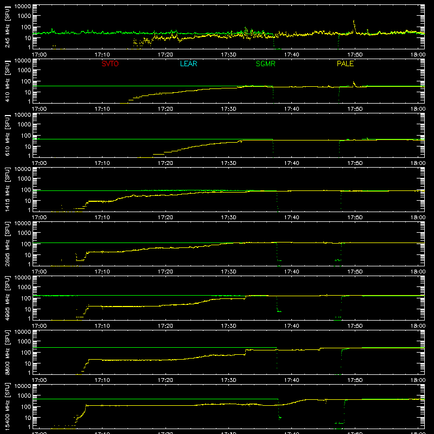Click the 10 y-axis label of 1415 MHz plot
This screenshot has width=434, height=434.
tap(27, 201)
